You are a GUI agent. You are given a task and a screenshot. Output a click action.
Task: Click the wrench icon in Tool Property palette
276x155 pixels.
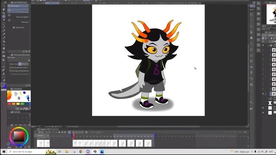point(29,85)
